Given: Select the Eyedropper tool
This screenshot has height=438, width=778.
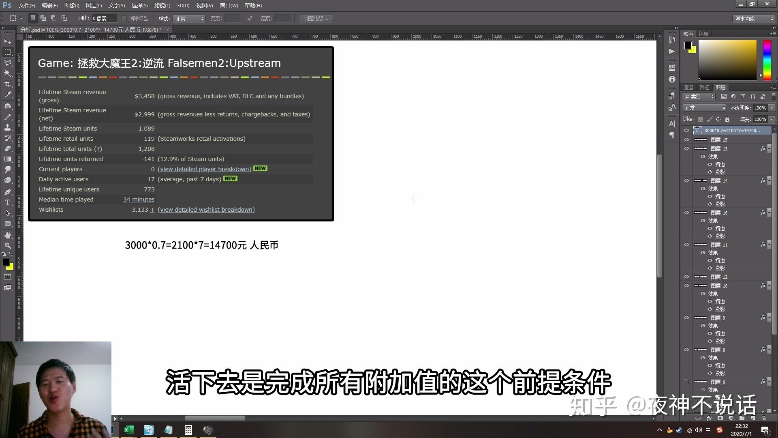Looking at the screenshot, I should coord(8,94).
